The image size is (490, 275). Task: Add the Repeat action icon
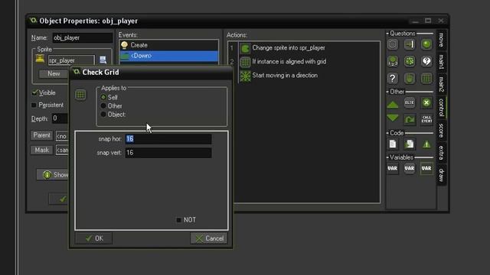click(410, 119)
